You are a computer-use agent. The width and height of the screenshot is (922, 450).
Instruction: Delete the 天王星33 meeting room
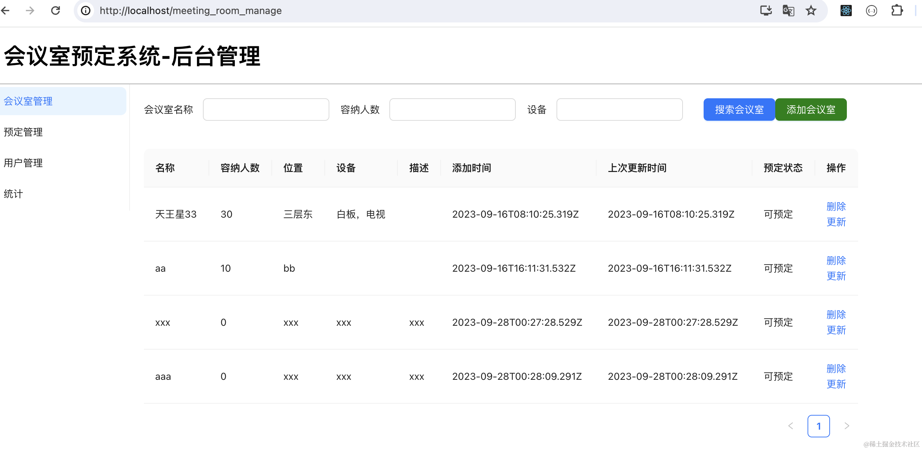pyautogui.click(x=836, y=206)
